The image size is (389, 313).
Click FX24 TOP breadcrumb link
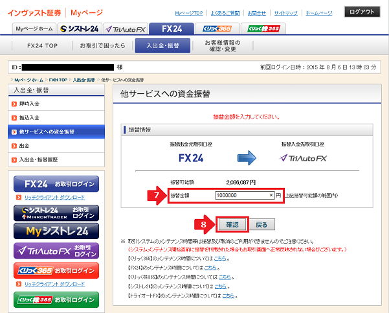coord(58,80)
